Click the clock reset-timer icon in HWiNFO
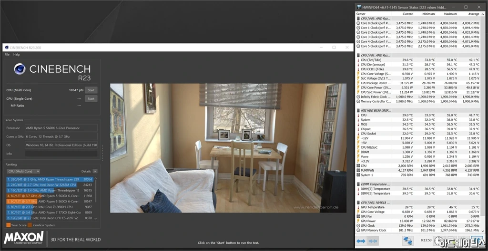The width and height of the screenshot is (488, 251). [439, 241]
